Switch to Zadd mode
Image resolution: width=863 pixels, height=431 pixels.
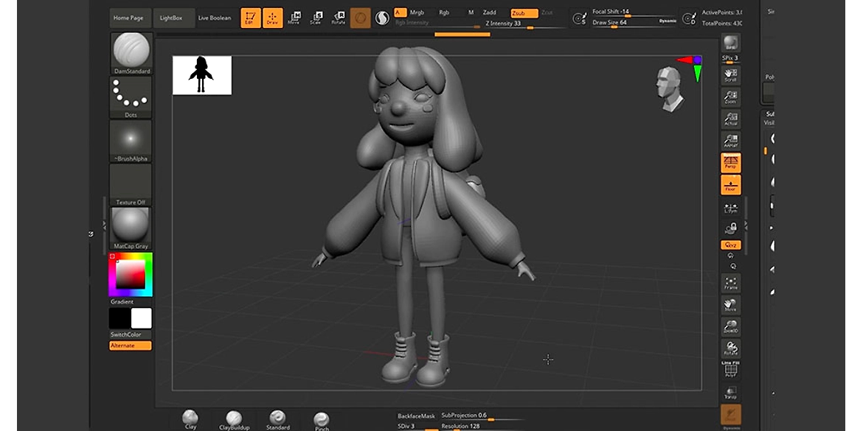pos(490,12)
